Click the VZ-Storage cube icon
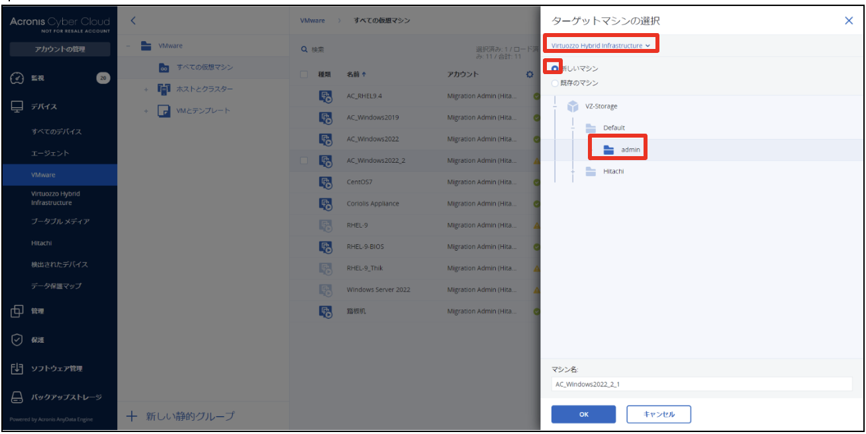866x434 pixels. coord(573,106)
